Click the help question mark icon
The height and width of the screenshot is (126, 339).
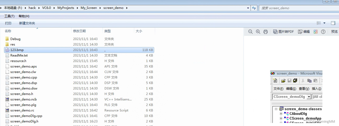pyautogui.click(x=323, y=32)
